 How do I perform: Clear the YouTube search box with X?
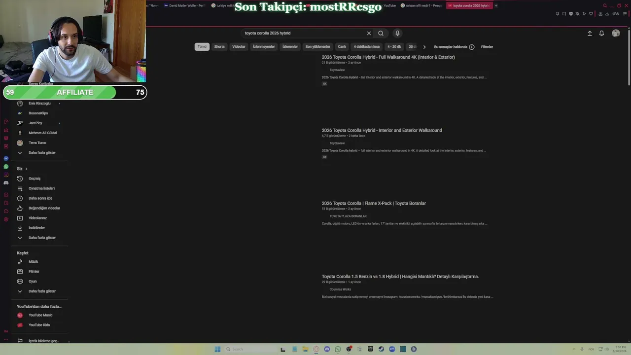[369, 33]
